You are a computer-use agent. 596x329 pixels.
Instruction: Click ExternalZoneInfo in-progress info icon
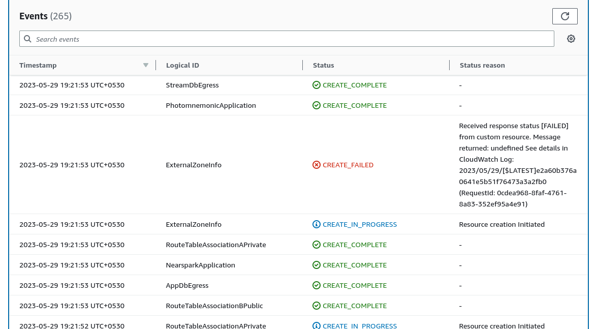tap(316, 224)
